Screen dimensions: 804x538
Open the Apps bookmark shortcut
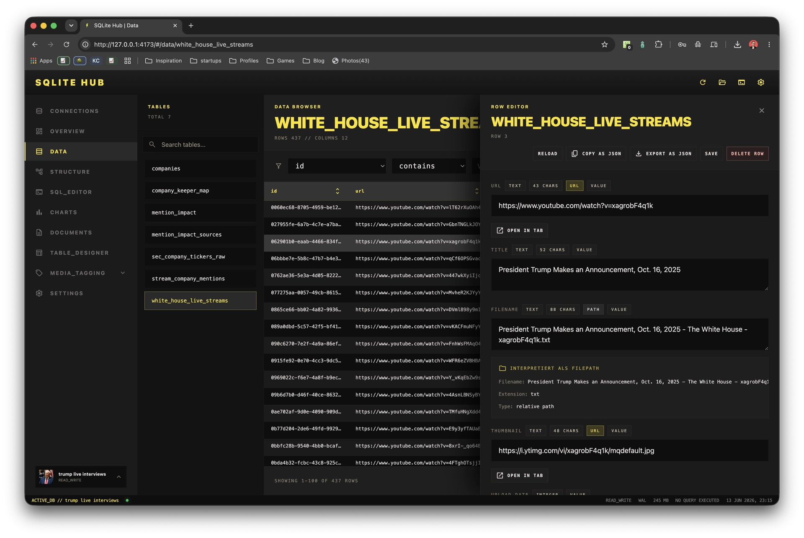(41, 61)
